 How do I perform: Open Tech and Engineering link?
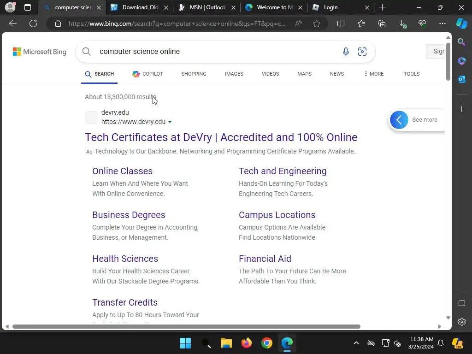(283, 171)
